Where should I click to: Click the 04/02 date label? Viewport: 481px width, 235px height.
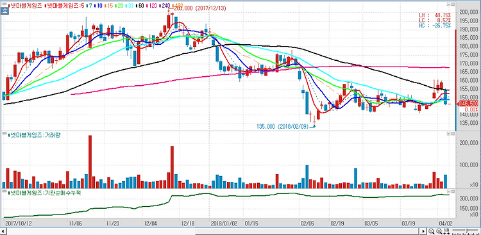pos(445,223)
